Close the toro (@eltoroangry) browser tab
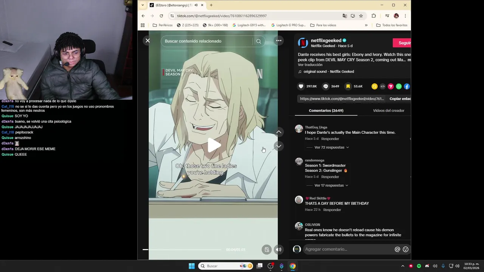This screenshot has height=272, width=484. pyautogui.click(x=202, y=5)
